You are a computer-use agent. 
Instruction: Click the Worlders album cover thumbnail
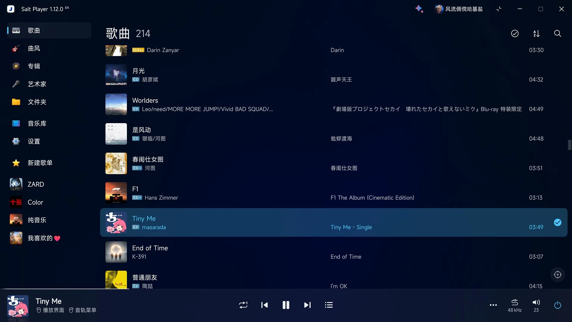click(116, 104)
